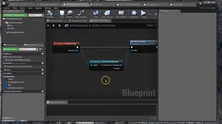
Task: Select the Gráfico Del Evento tab
Action: (x=100, y=21)
